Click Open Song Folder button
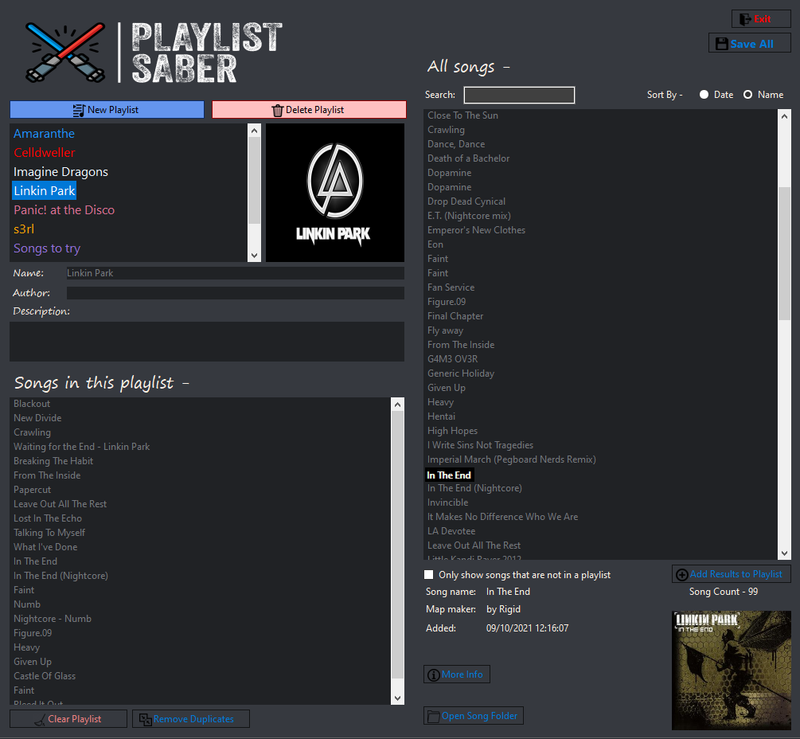Viewport: 800px width, 739px height. (x=474, y=716)
